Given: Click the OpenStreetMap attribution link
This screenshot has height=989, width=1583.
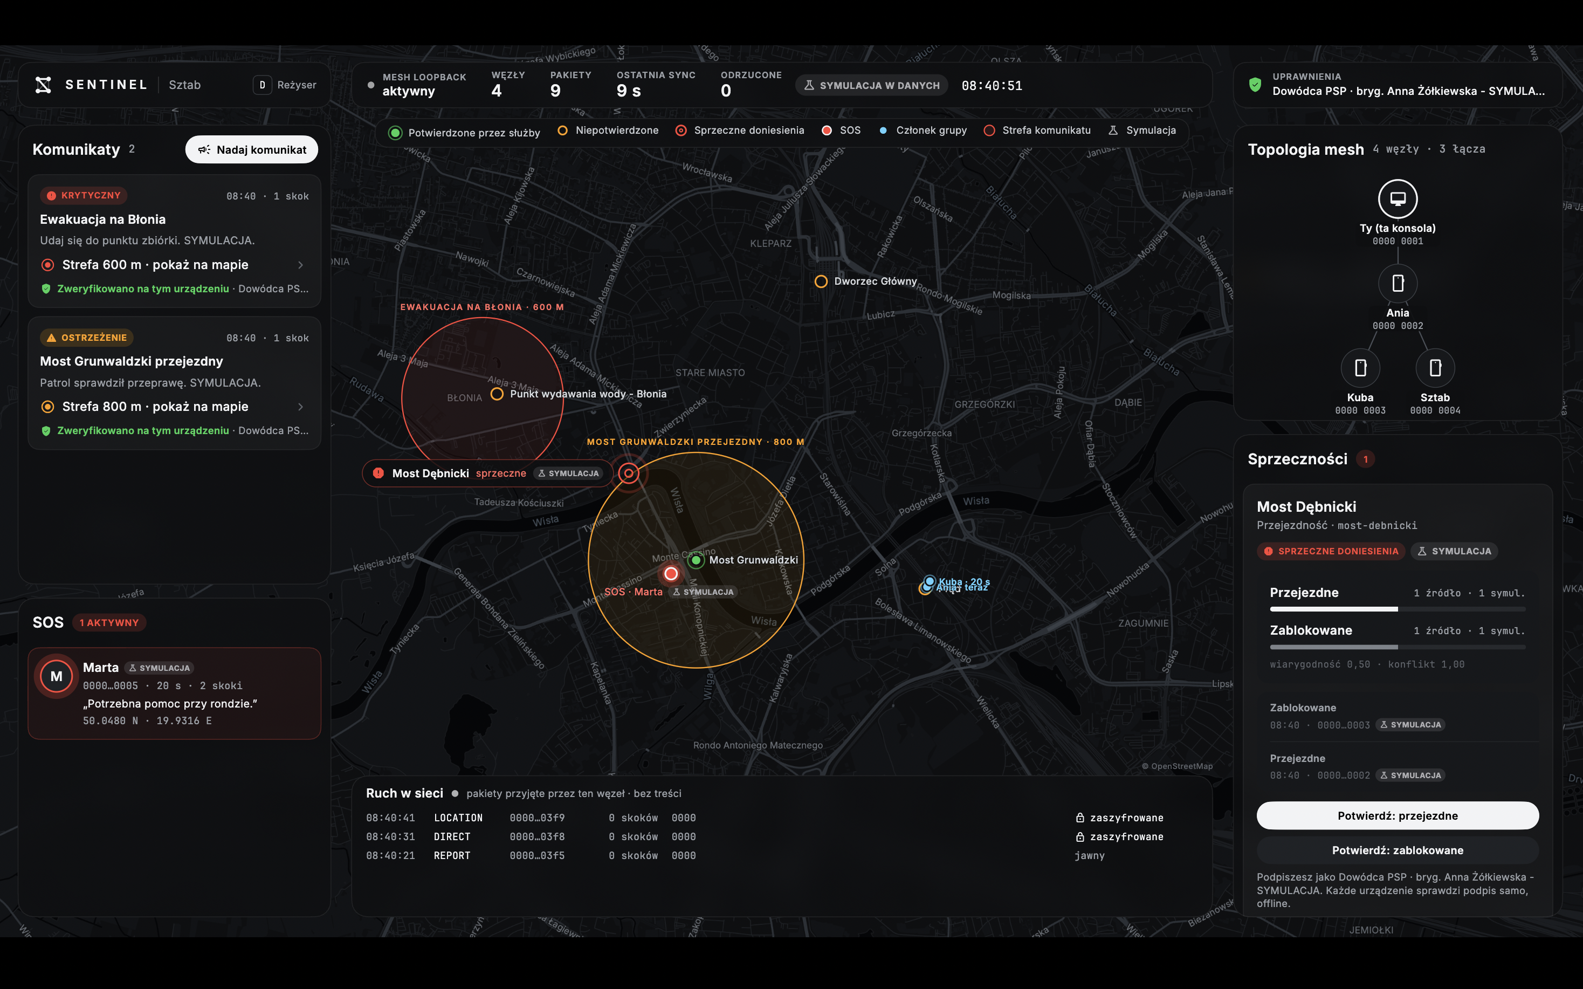Looking at the screenshot, I should (x=1177, y=767).
